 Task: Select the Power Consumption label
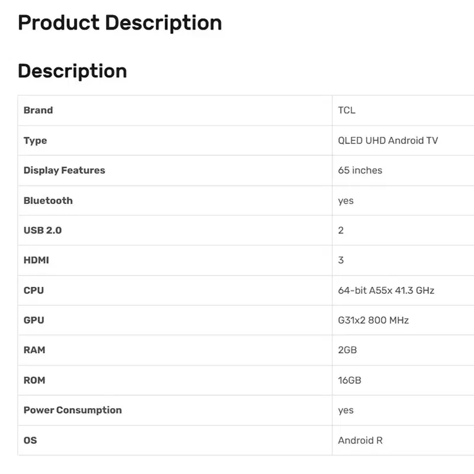72,410
